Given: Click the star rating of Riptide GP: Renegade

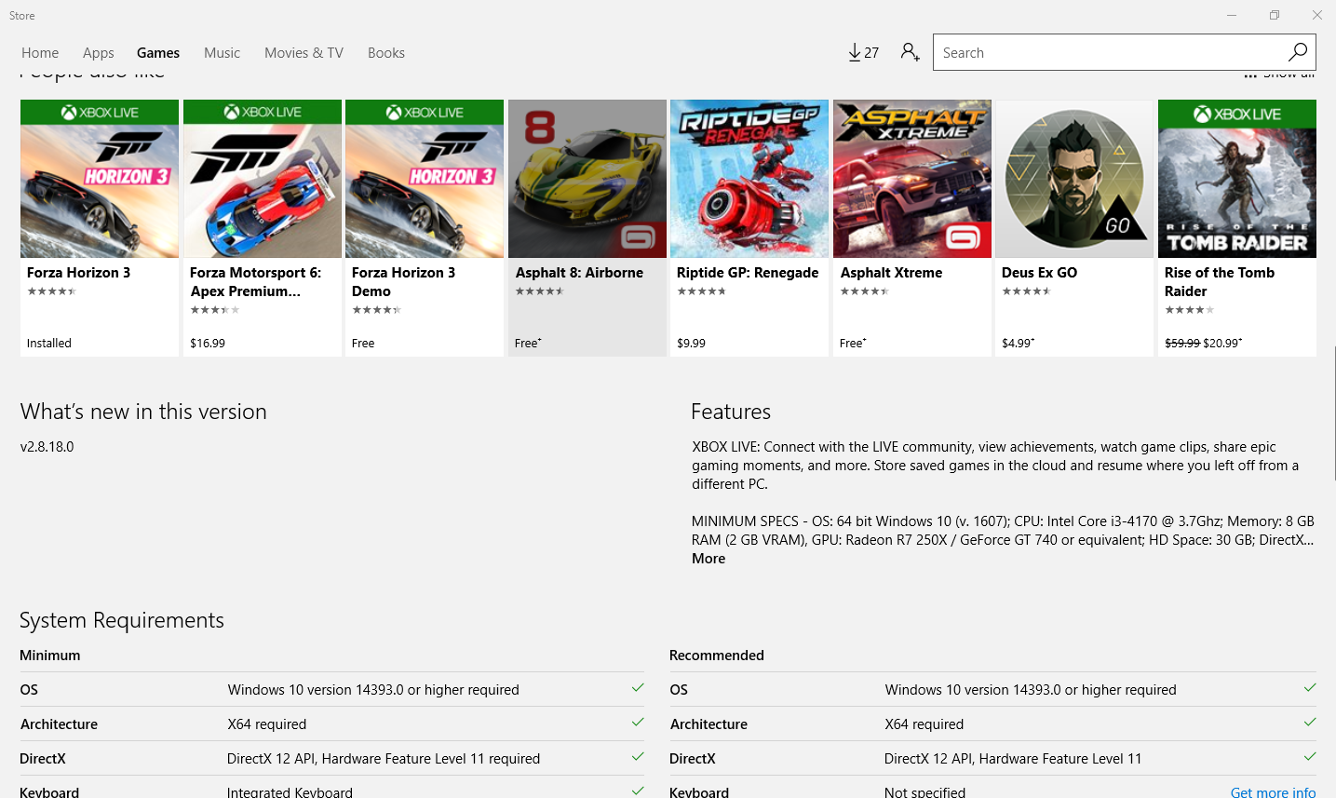Looking at the screenshot, I should pyautogui.click(x=701, y=291).
